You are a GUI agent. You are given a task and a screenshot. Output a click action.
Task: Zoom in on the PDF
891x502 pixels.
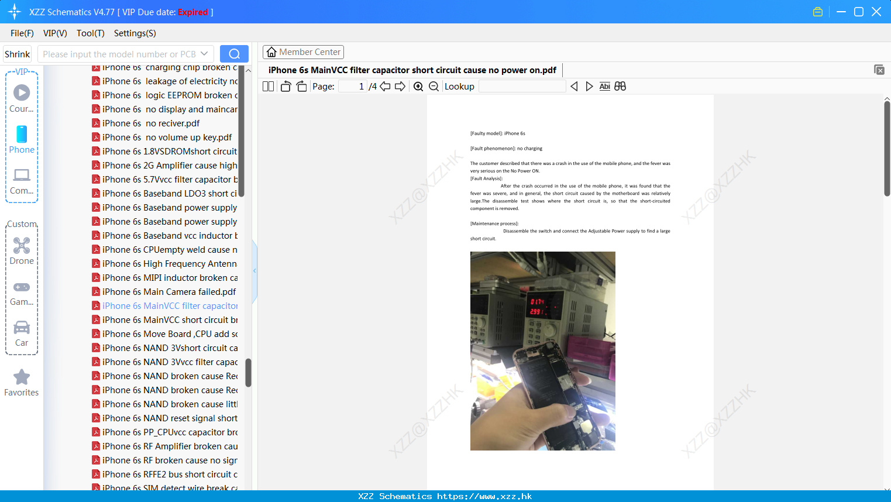418,87
